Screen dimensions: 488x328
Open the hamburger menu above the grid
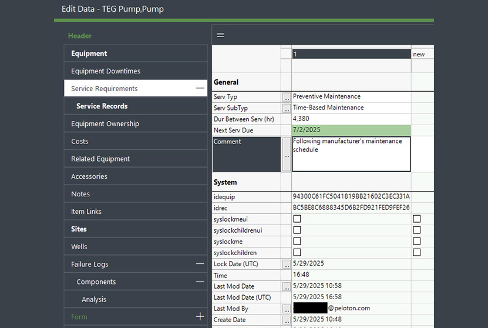[x=220, y=35]
